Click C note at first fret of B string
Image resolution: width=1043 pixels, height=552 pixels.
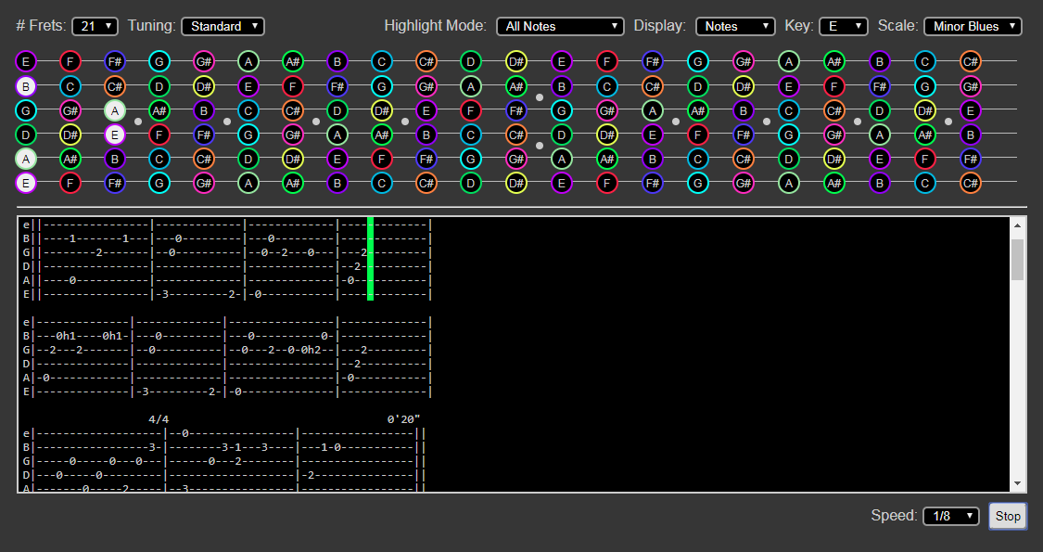pos(70,86)
